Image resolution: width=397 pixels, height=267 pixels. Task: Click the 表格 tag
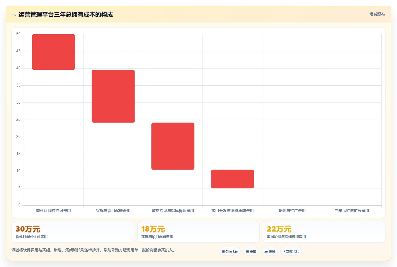[x=251, y=251]
